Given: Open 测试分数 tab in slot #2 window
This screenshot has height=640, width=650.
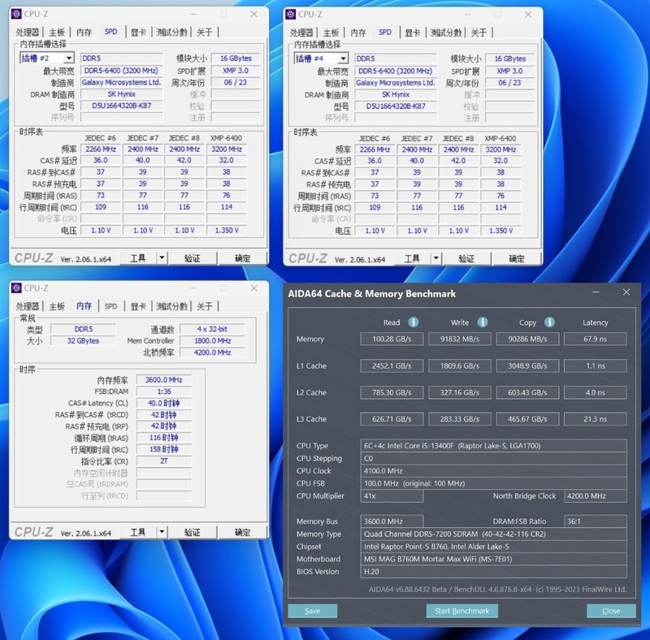Looking at the screenshot, I should [171, 32].
